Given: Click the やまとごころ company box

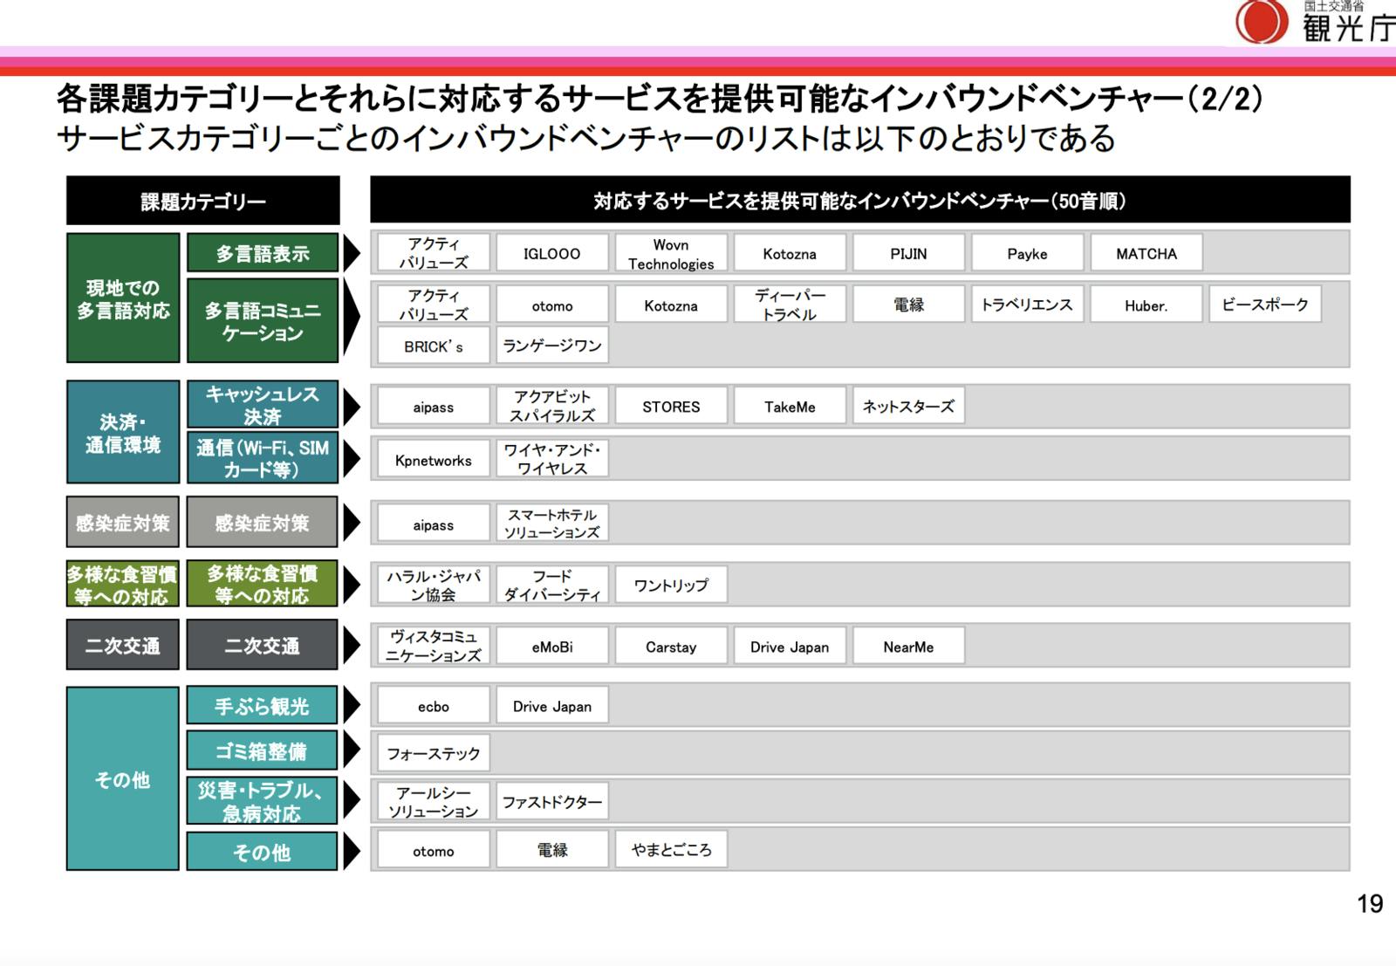Looking at the screenshot, I should click(x=671, y=850).
